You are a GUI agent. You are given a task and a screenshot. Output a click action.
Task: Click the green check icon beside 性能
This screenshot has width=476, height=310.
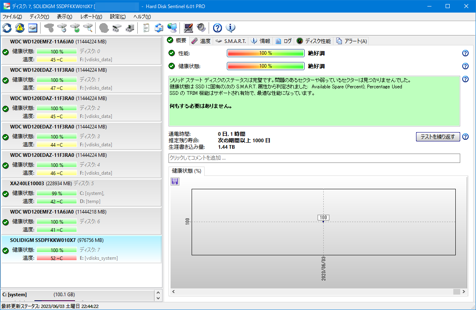[172, 53]
